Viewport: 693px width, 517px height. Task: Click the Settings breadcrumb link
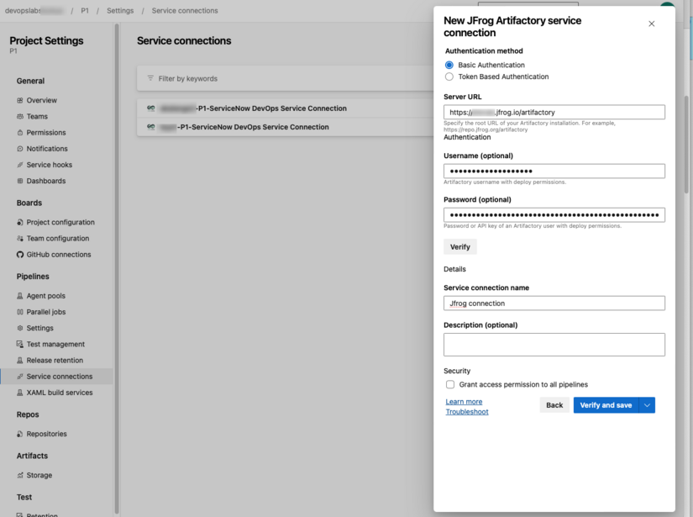click(120, 11)
